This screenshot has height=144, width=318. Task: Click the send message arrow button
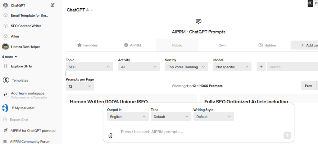(287, 135)
